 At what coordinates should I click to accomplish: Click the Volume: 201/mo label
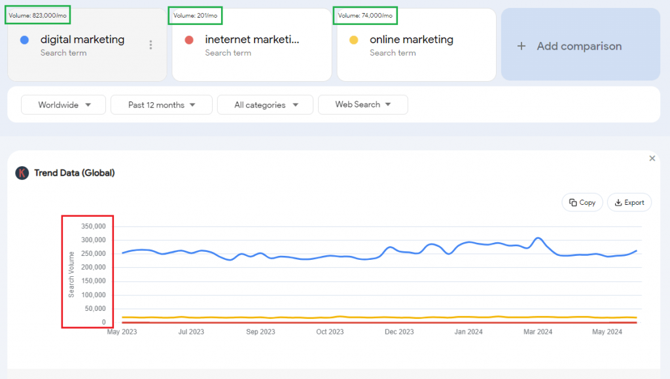click(195, 15)
